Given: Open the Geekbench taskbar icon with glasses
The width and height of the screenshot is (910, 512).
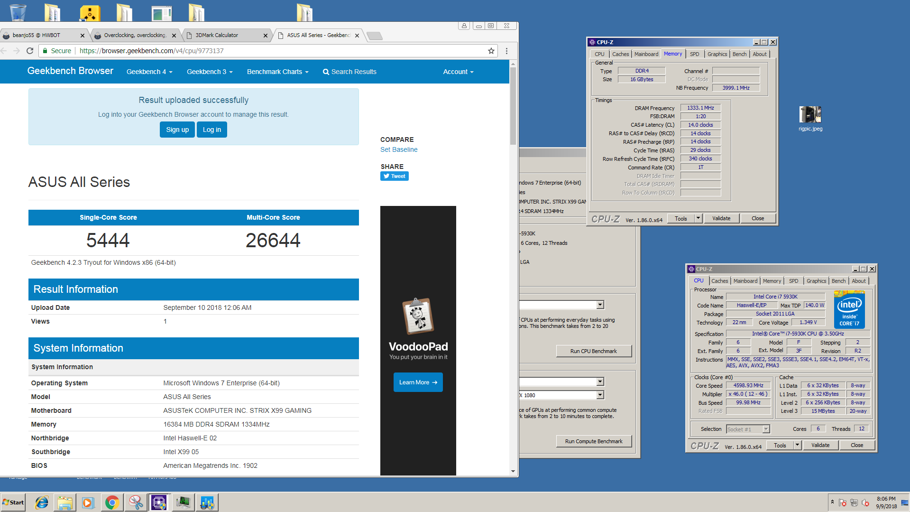Looking at the screenshot, I should 207,502.
